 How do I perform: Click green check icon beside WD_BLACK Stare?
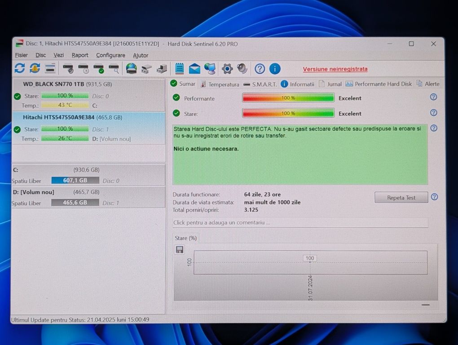coord(17,96)
